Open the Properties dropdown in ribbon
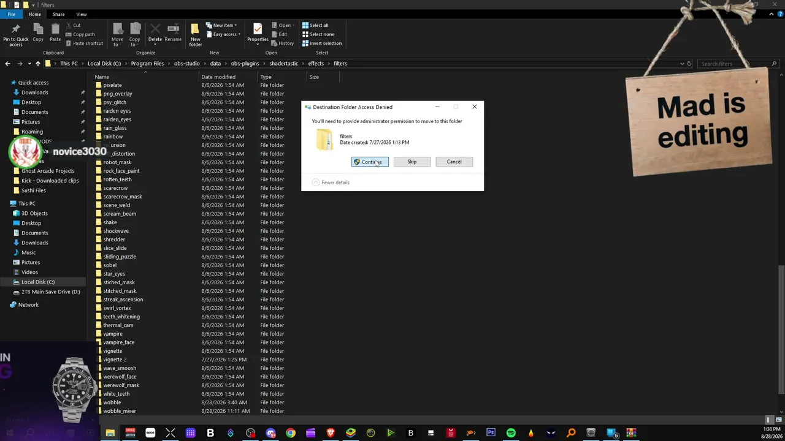The width and height of the screenshot is (785, 441). point(258,44)
